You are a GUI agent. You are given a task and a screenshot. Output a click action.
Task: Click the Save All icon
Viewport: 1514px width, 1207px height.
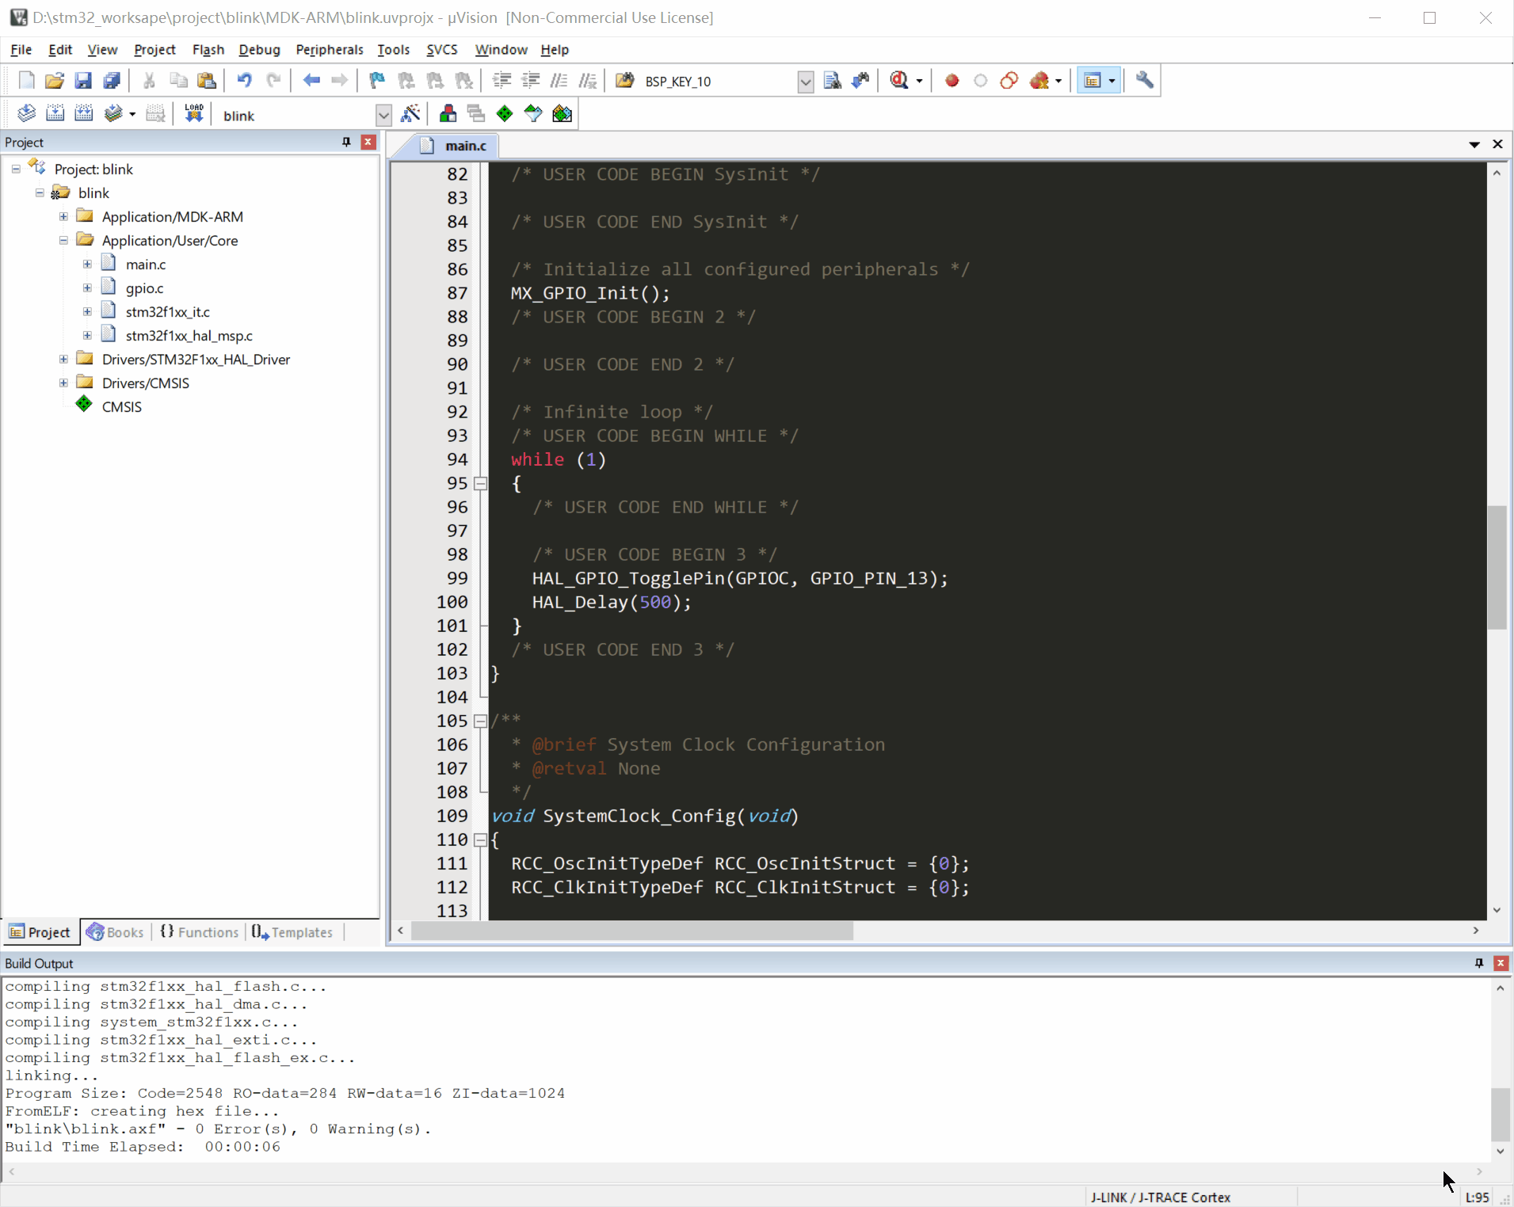click(x=112, y=81)
